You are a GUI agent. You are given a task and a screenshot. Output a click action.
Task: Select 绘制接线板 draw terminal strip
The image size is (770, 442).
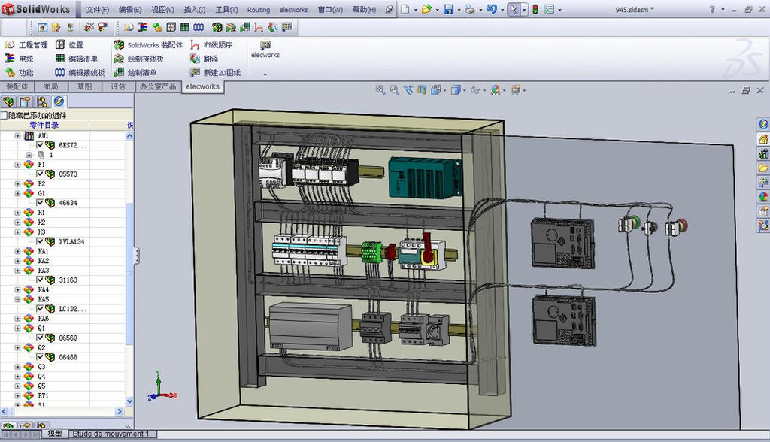pyautogui.click(x=139, y=59)
